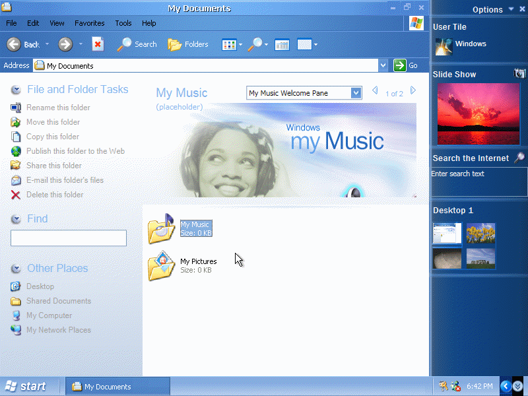
Task: Click the My Documents title bar icon
Action: point(7,7)
